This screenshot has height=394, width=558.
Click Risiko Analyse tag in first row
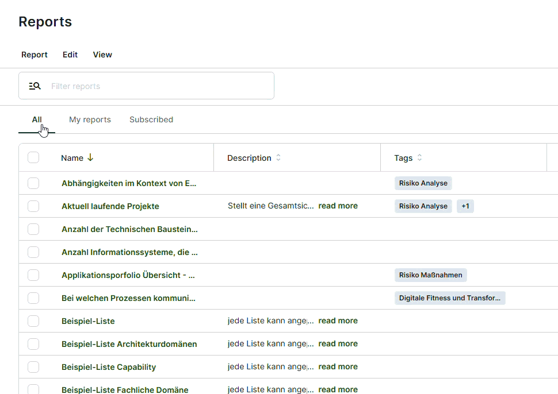(x=423, y=183)
